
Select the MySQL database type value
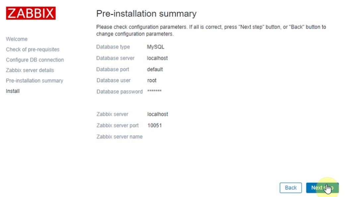pyautogui.click(x=155, y=47)
